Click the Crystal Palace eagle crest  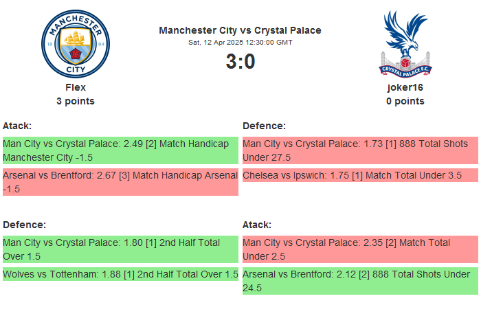click(x=405, y=43)
